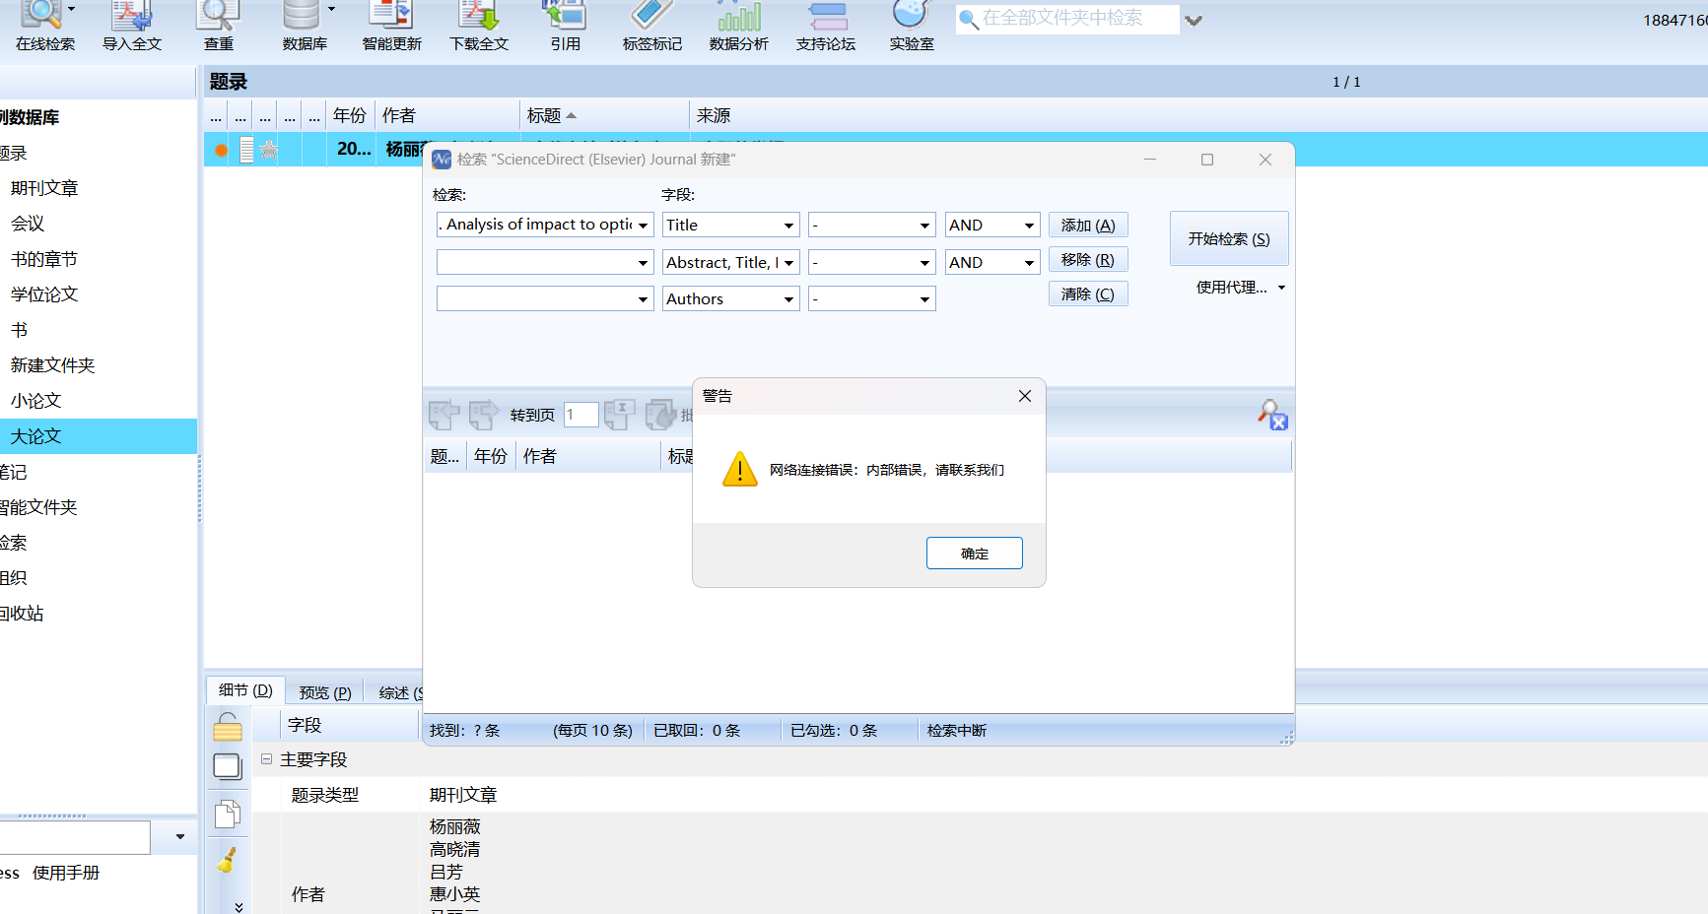Screen dimensions: 1708x914
Task: Run the 查重 duplicate check tool
Action: pos(218,26)
